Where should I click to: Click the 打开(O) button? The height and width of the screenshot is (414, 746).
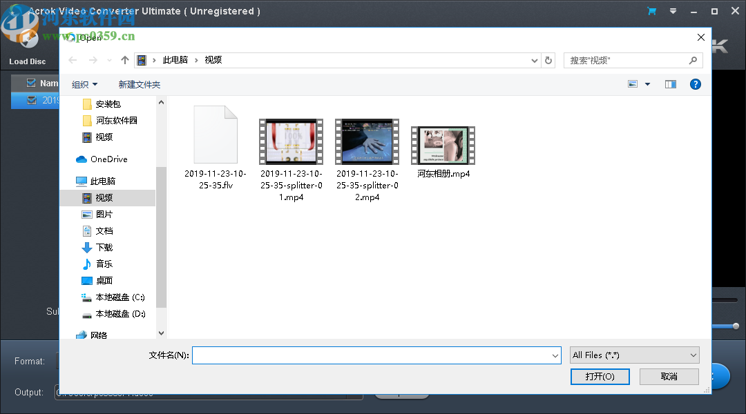(x=600, y=377)
